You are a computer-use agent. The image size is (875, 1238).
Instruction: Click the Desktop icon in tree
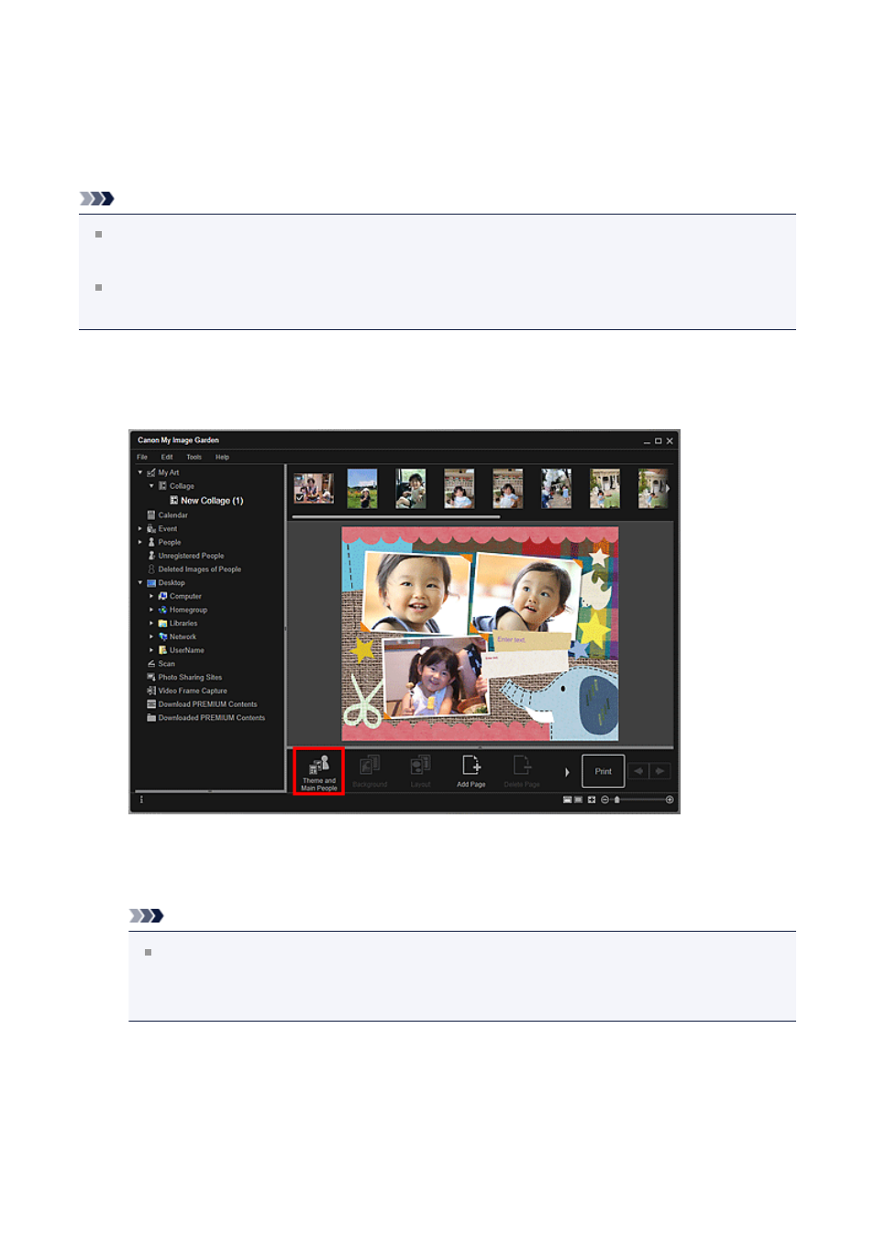point(151,583)
